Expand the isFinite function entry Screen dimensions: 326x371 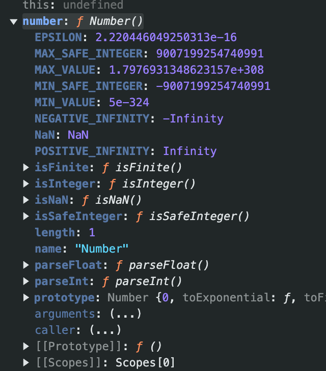tap(26, 168)
